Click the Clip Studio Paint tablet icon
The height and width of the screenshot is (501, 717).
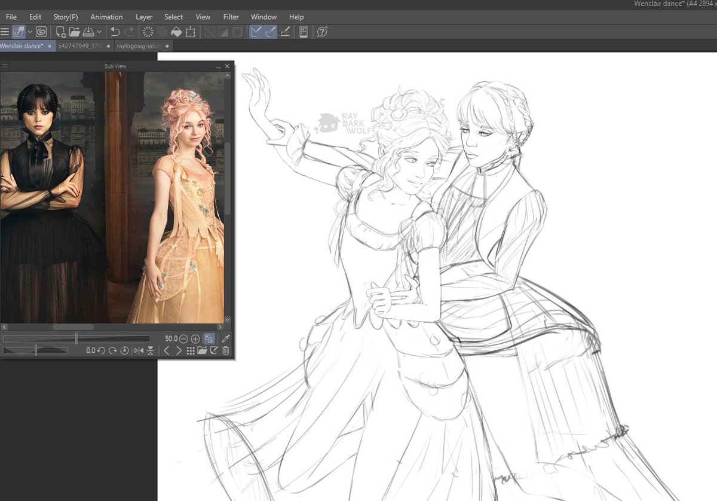click(x=19, y=32)
